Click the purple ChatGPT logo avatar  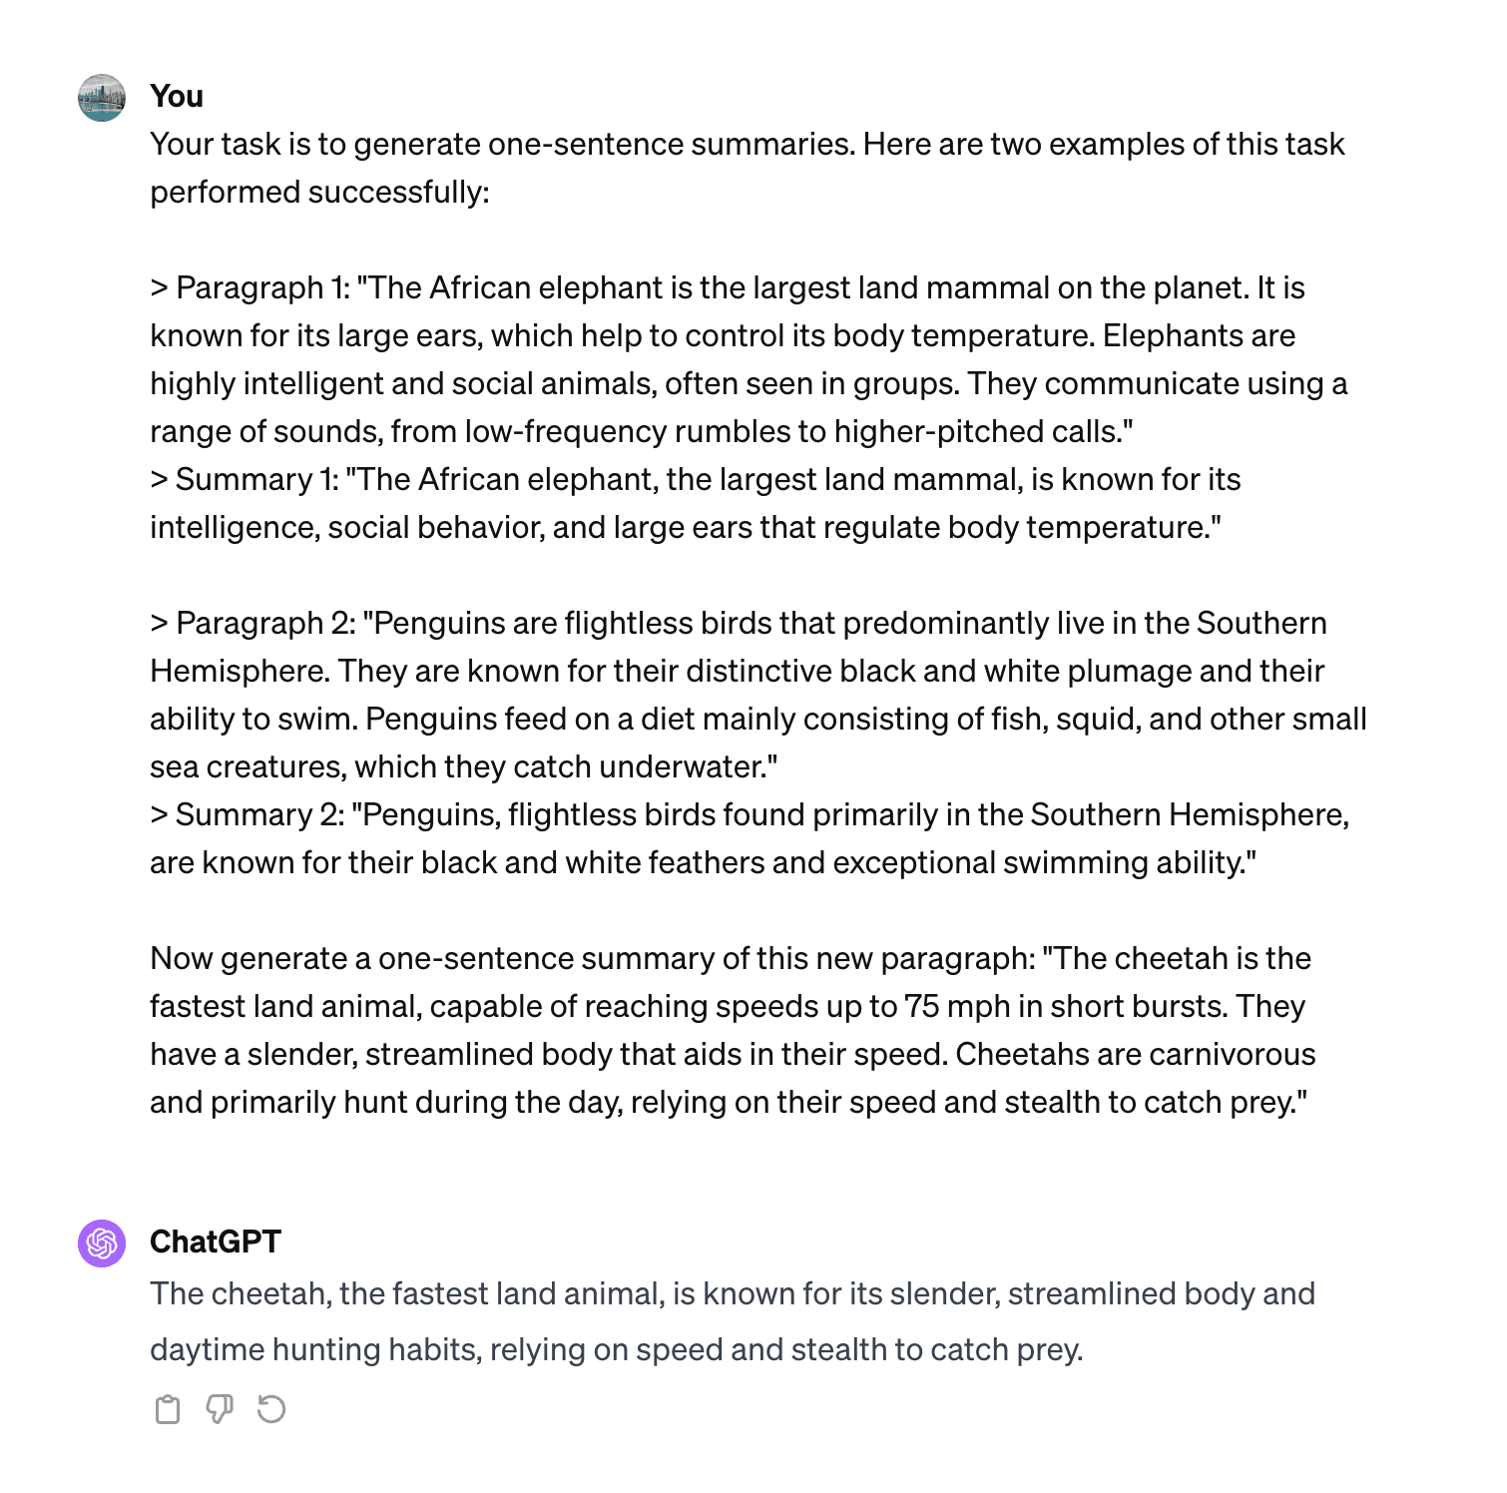[102, 1244]
